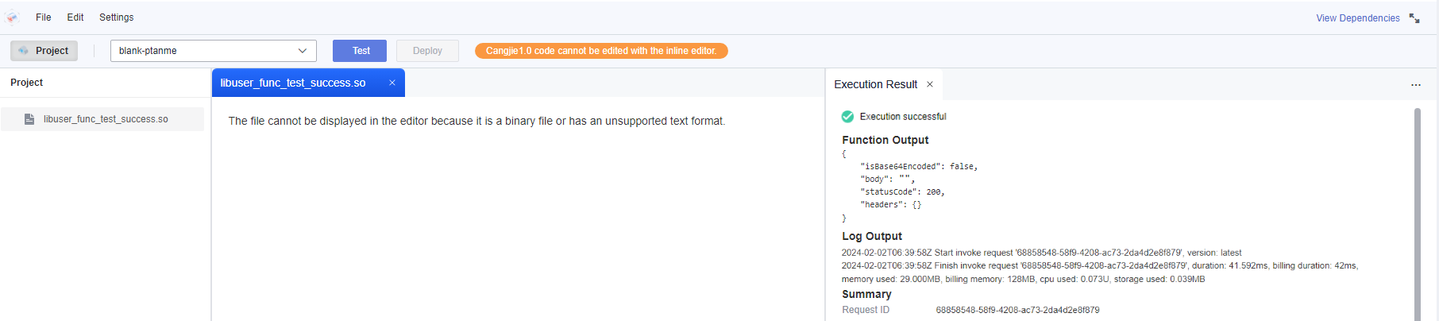The height and width of the screenshot is (321, 1439).
Task: Expand the blank-ptanme dropdown arrow
Action: [303, 51]
